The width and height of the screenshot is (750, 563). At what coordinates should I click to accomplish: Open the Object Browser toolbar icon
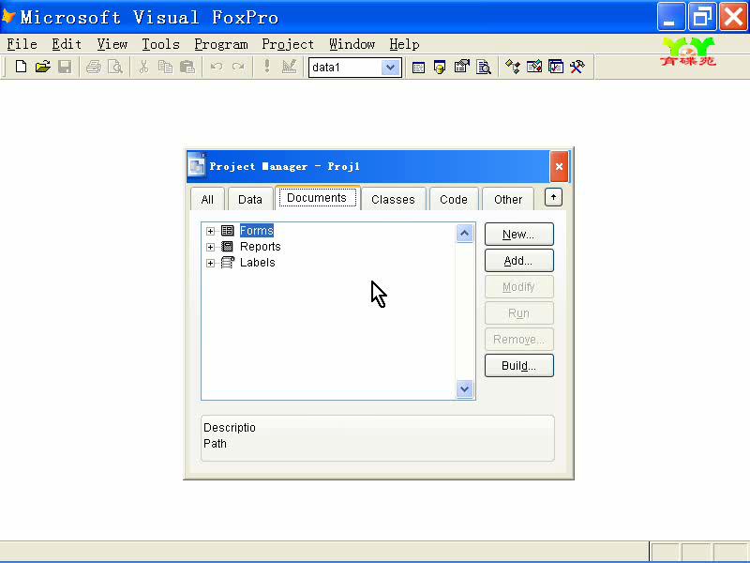tap(534, 67)
